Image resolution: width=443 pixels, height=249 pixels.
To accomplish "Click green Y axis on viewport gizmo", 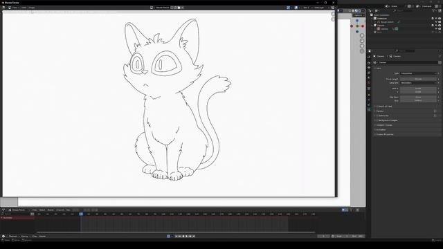I will 357,26.
